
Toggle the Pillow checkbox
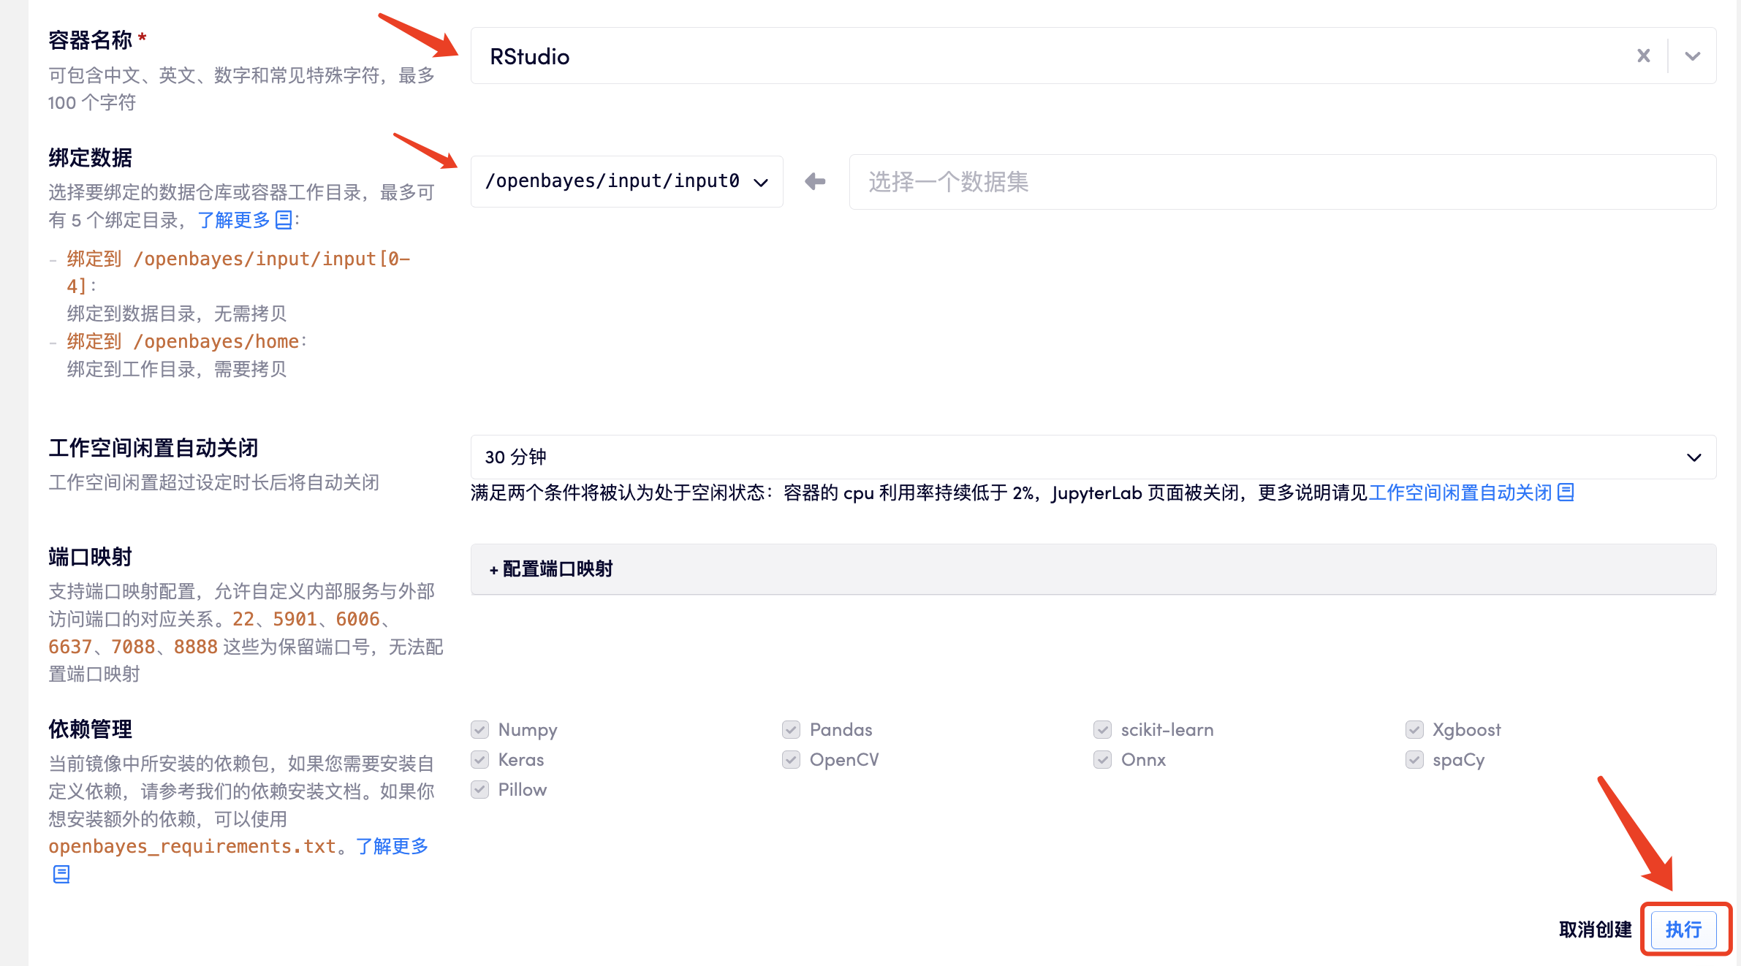[480, 790]
